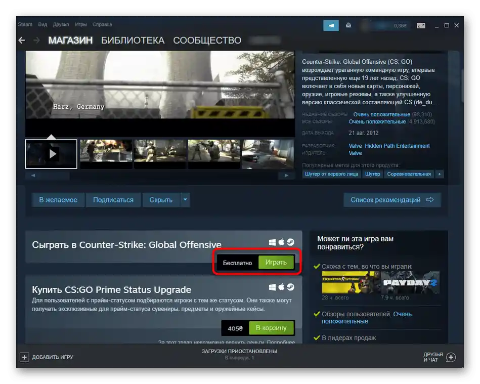The height and width of the screenshot is (384, 480).
Task: Play the trailer video thumbnail
Action: click(51, 154)
